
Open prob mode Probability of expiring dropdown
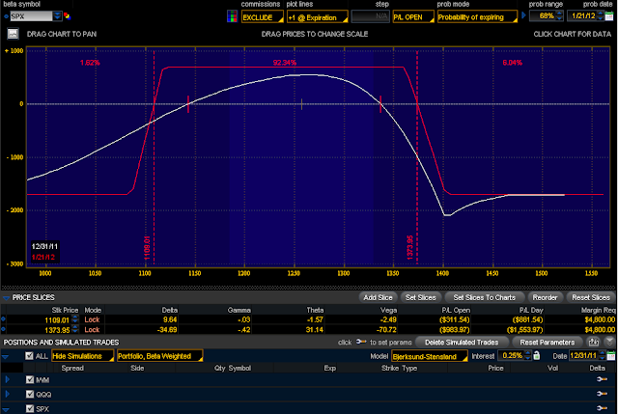click(477, 17)
